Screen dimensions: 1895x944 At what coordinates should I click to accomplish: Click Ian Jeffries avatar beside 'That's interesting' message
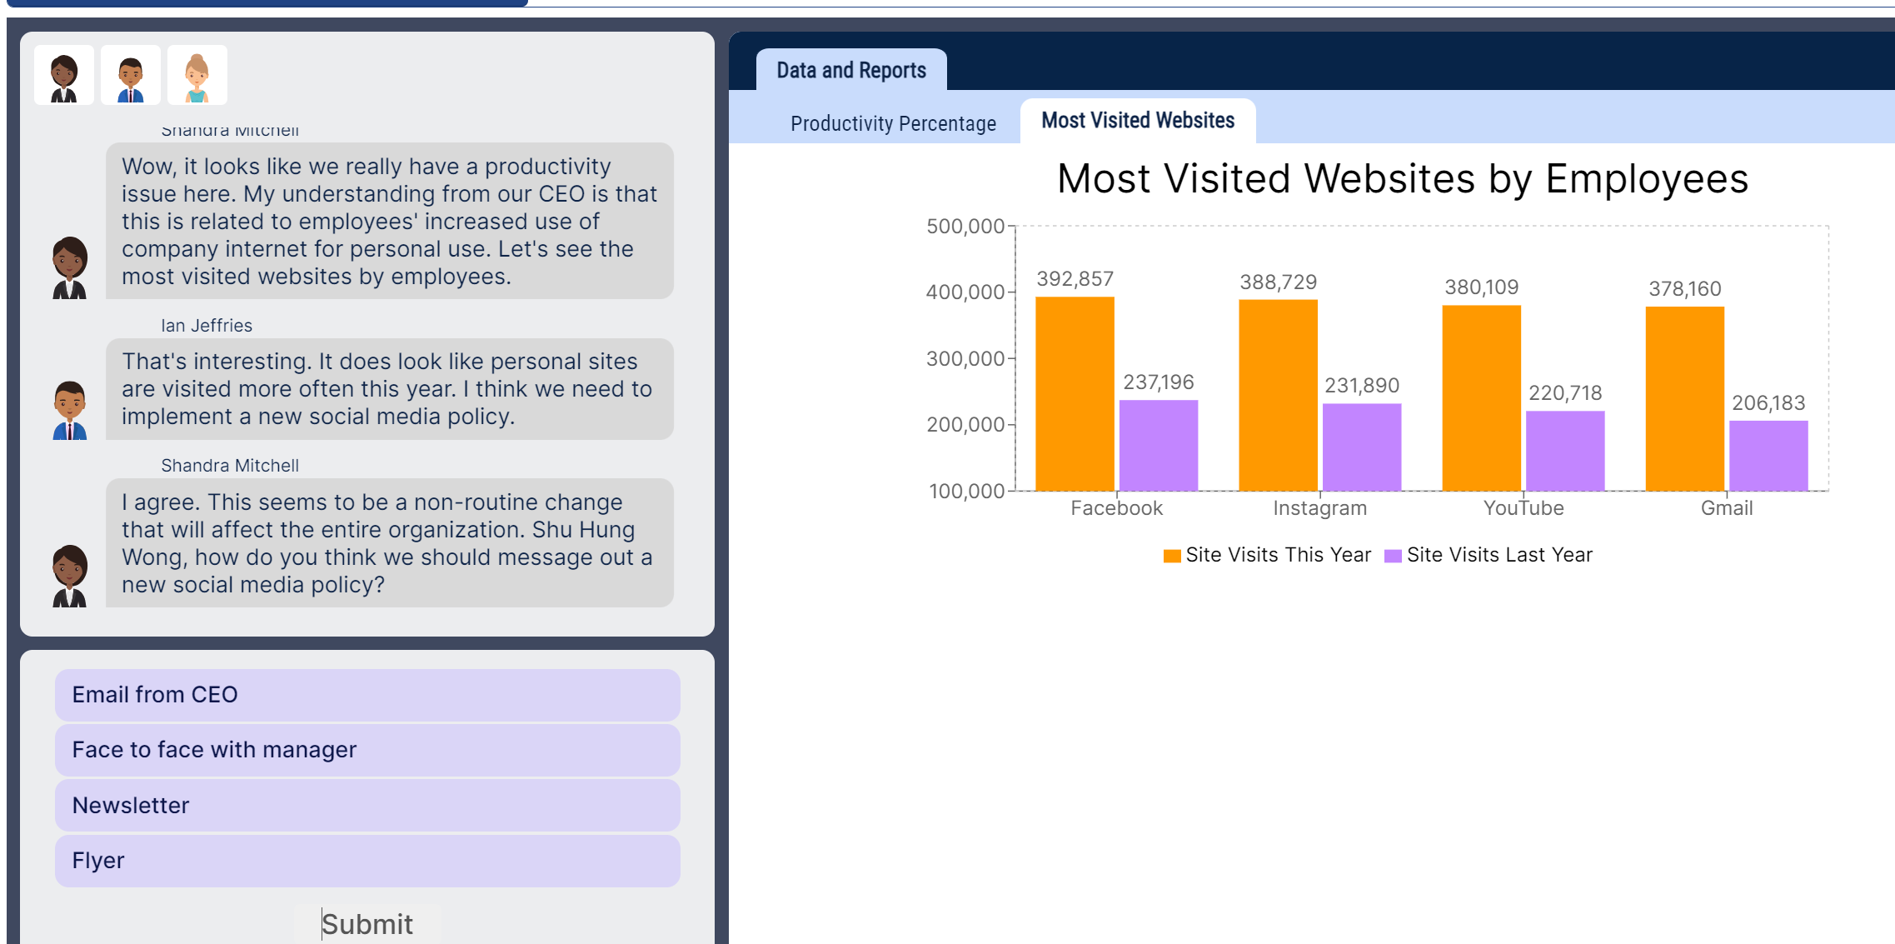pyautogui.click(x=70, y=410)
